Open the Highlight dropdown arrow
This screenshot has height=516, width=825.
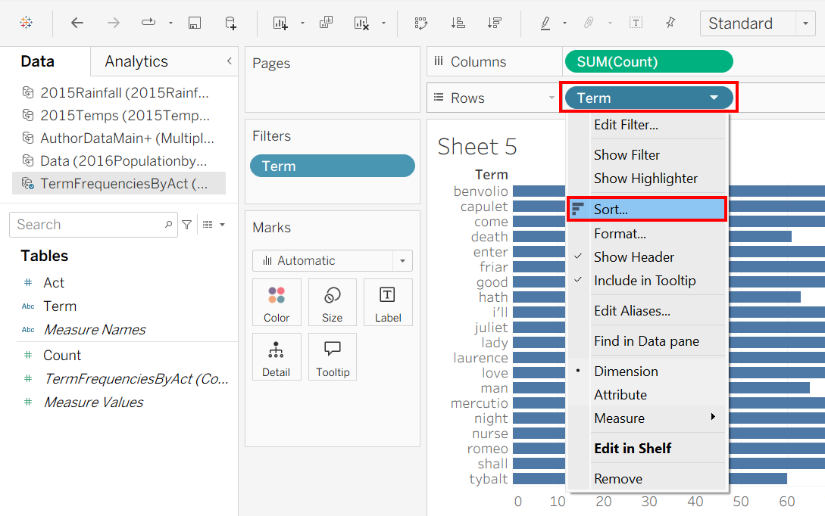(564, 23)
